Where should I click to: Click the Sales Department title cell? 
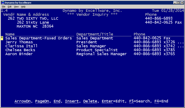point(95,38)
